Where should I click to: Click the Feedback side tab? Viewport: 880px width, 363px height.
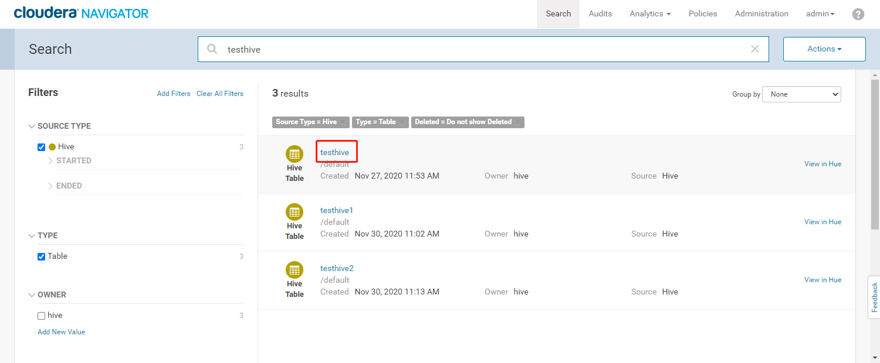[x=874, y=297]
